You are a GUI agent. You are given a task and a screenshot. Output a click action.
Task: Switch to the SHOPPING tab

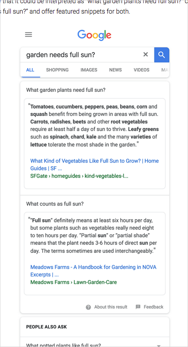58,70
